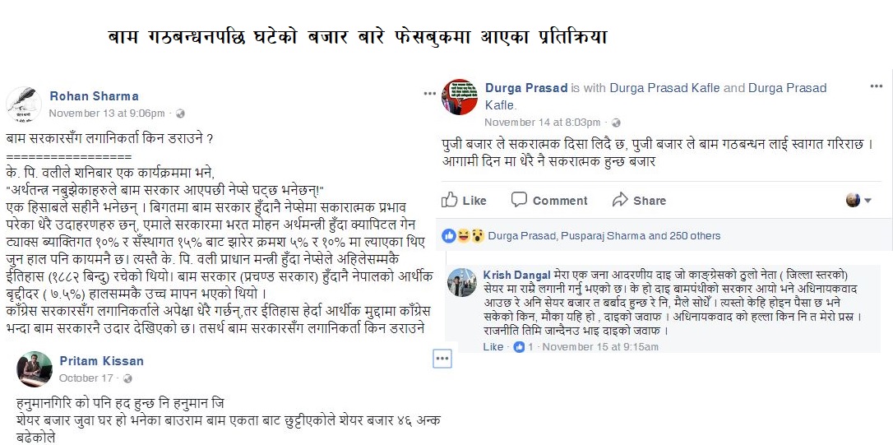Click the Comment speech bubble icon
The width and height of the screenshot is (893, 445).
(519, 199)
